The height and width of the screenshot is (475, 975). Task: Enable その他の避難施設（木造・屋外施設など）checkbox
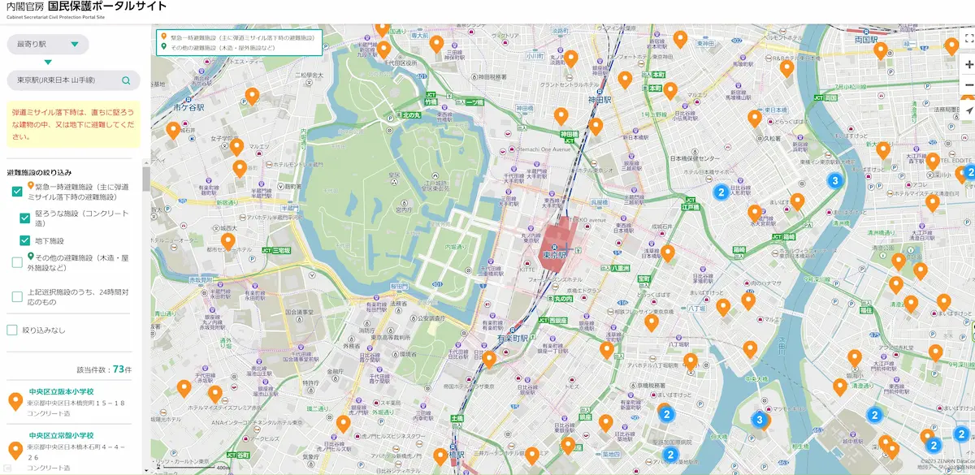(x=17, y=262)
